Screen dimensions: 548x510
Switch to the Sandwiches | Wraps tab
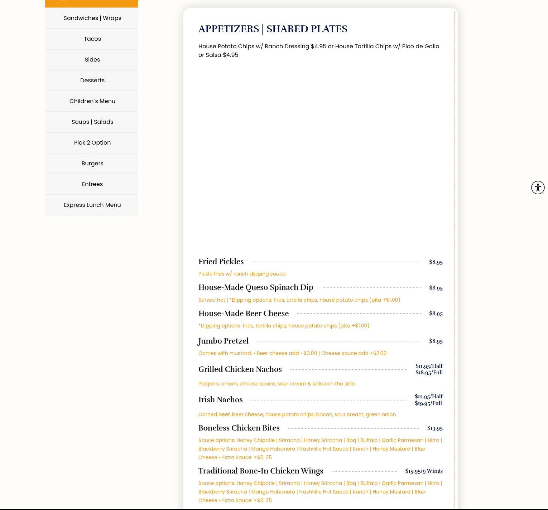click(x=92, y=18)
